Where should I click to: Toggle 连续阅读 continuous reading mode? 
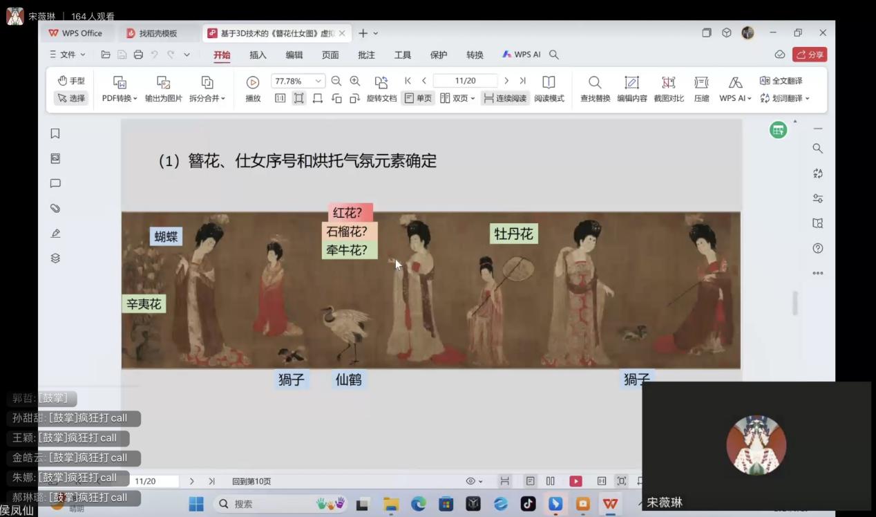coord(504,98)
